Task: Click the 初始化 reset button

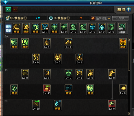Action: tap(120, 18)
